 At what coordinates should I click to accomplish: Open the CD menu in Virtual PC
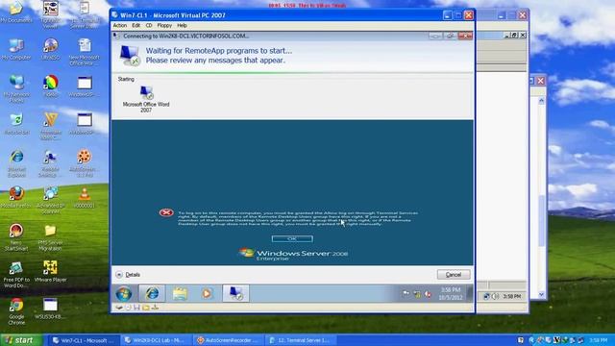coord(149,26)
